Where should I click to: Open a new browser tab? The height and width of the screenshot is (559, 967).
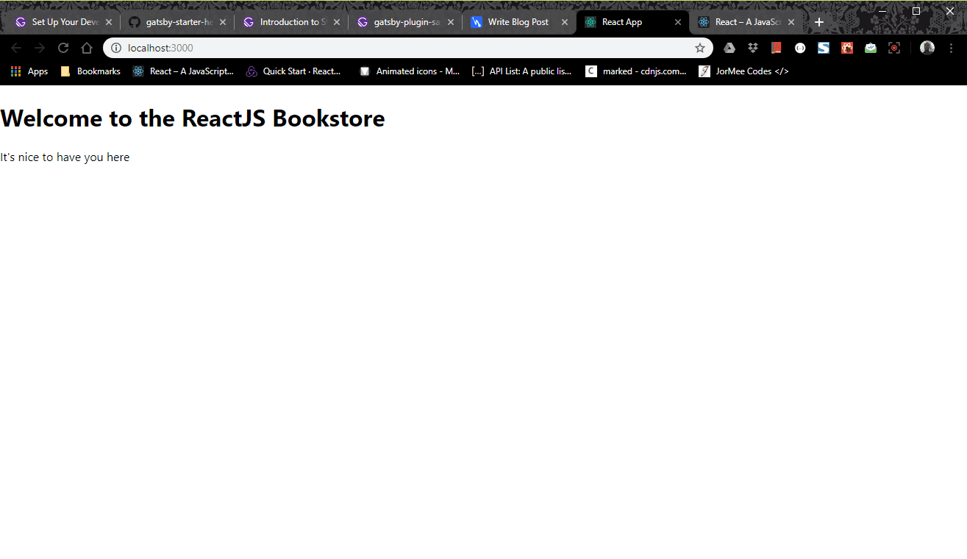819,22
